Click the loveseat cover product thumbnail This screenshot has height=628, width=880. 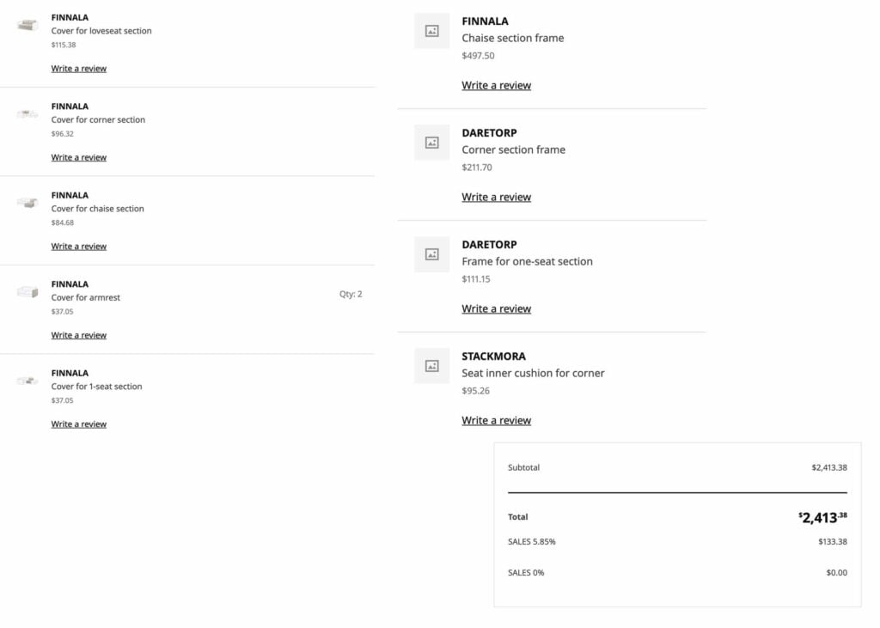click(27, 25)
